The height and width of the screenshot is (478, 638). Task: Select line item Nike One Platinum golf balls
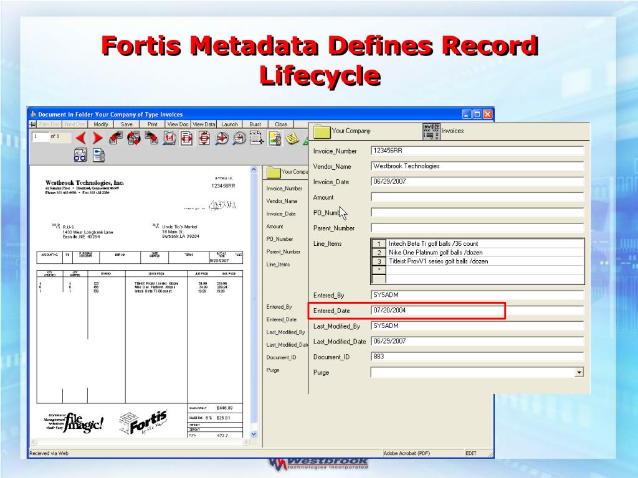(x=485, y=253)
